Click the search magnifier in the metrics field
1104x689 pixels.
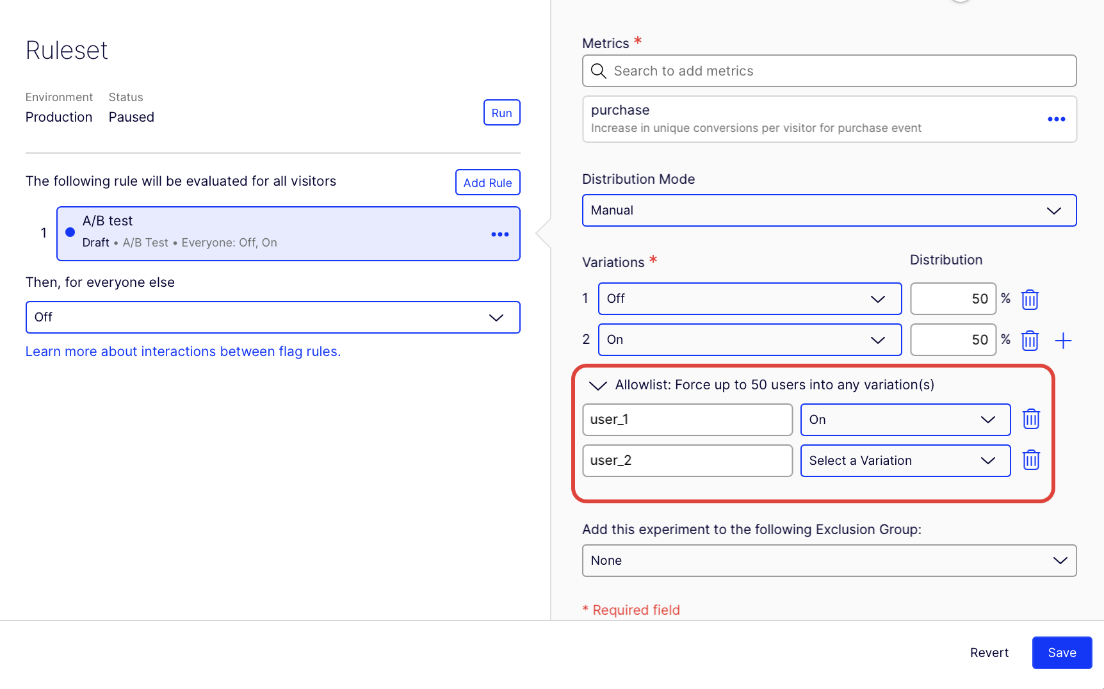(x=598, y=71)
